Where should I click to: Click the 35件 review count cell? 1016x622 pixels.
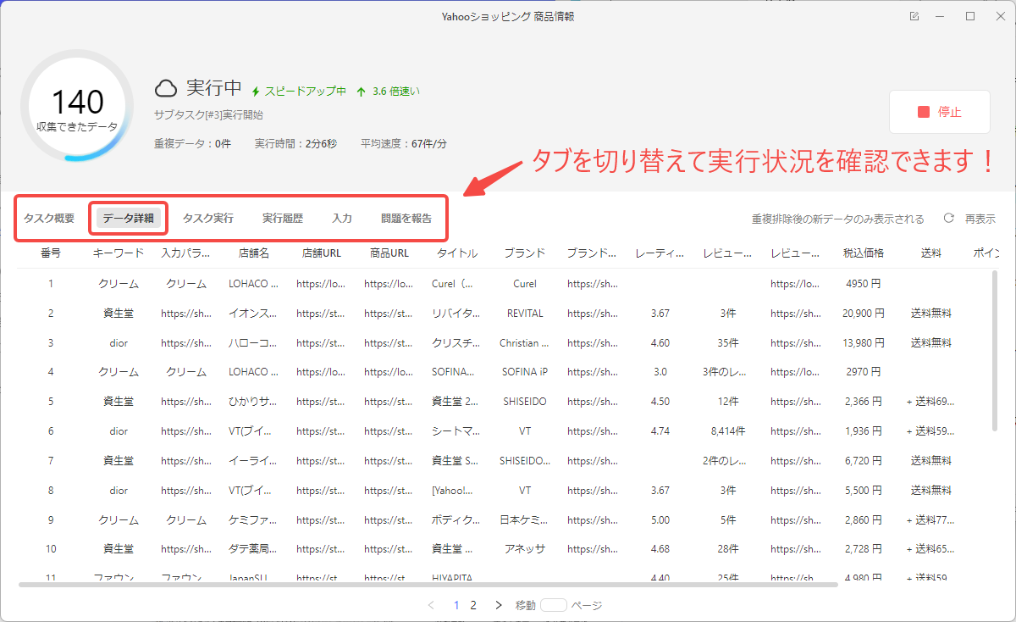[728, 343]
